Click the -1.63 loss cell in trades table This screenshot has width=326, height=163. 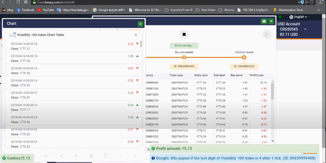[263, 89]
